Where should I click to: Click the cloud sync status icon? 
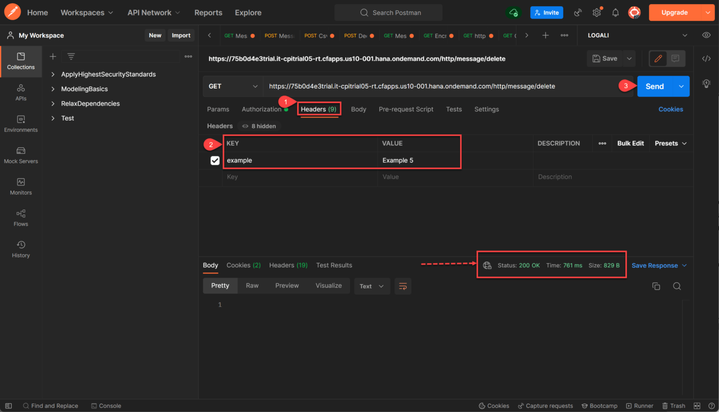point(513,12)
